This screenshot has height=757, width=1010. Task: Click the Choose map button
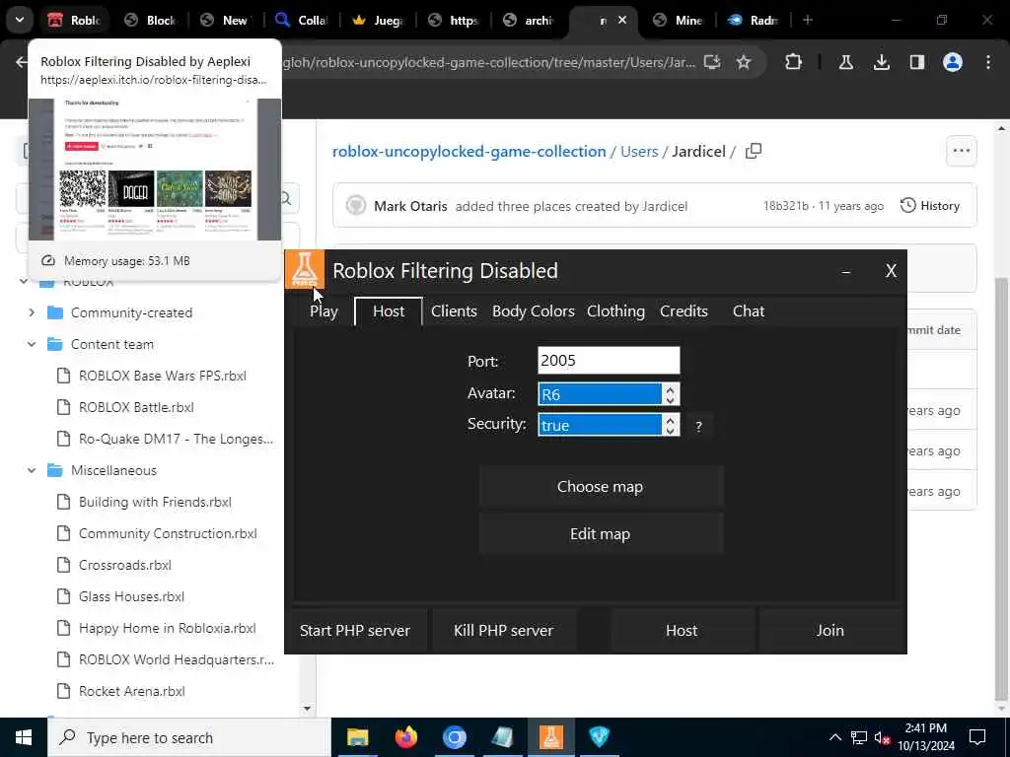(x=601, y=487)
